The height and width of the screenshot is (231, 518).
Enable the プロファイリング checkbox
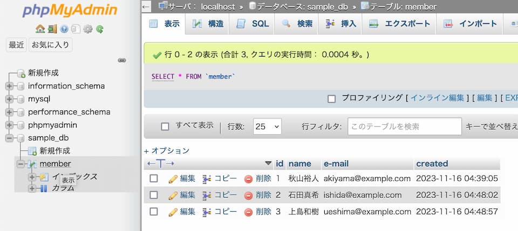[332, 99]
